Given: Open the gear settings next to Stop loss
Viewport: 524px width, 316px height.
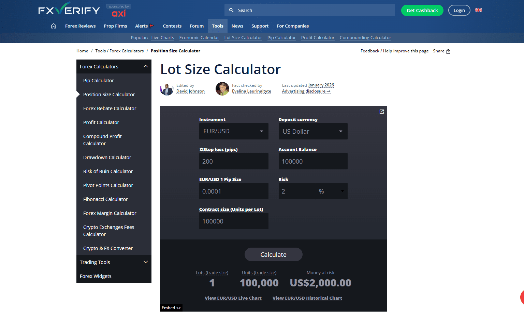Looking at the screenshot, I should pos(201,149).
